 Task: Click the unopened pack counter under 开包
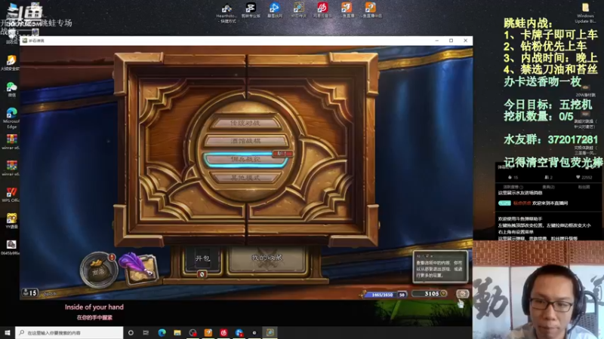(202, 274)
